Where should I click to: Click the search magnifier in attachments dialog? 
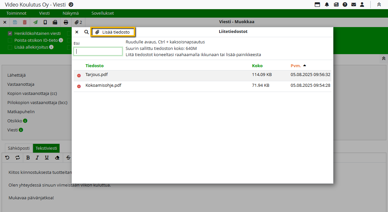86,32
